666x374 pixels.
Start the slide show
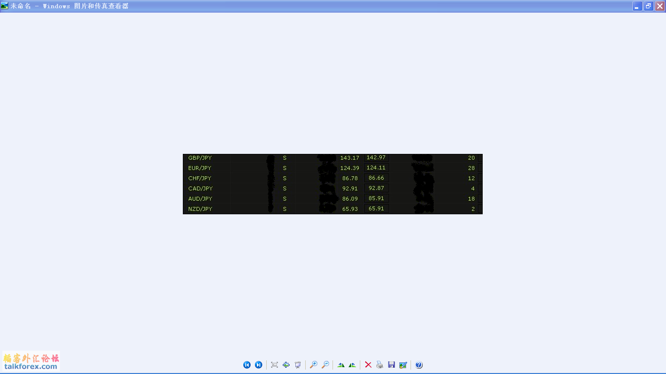click(298, 365)
